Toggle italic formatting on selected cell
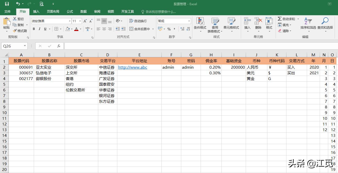The image size is (338, 173). (39, 29)
